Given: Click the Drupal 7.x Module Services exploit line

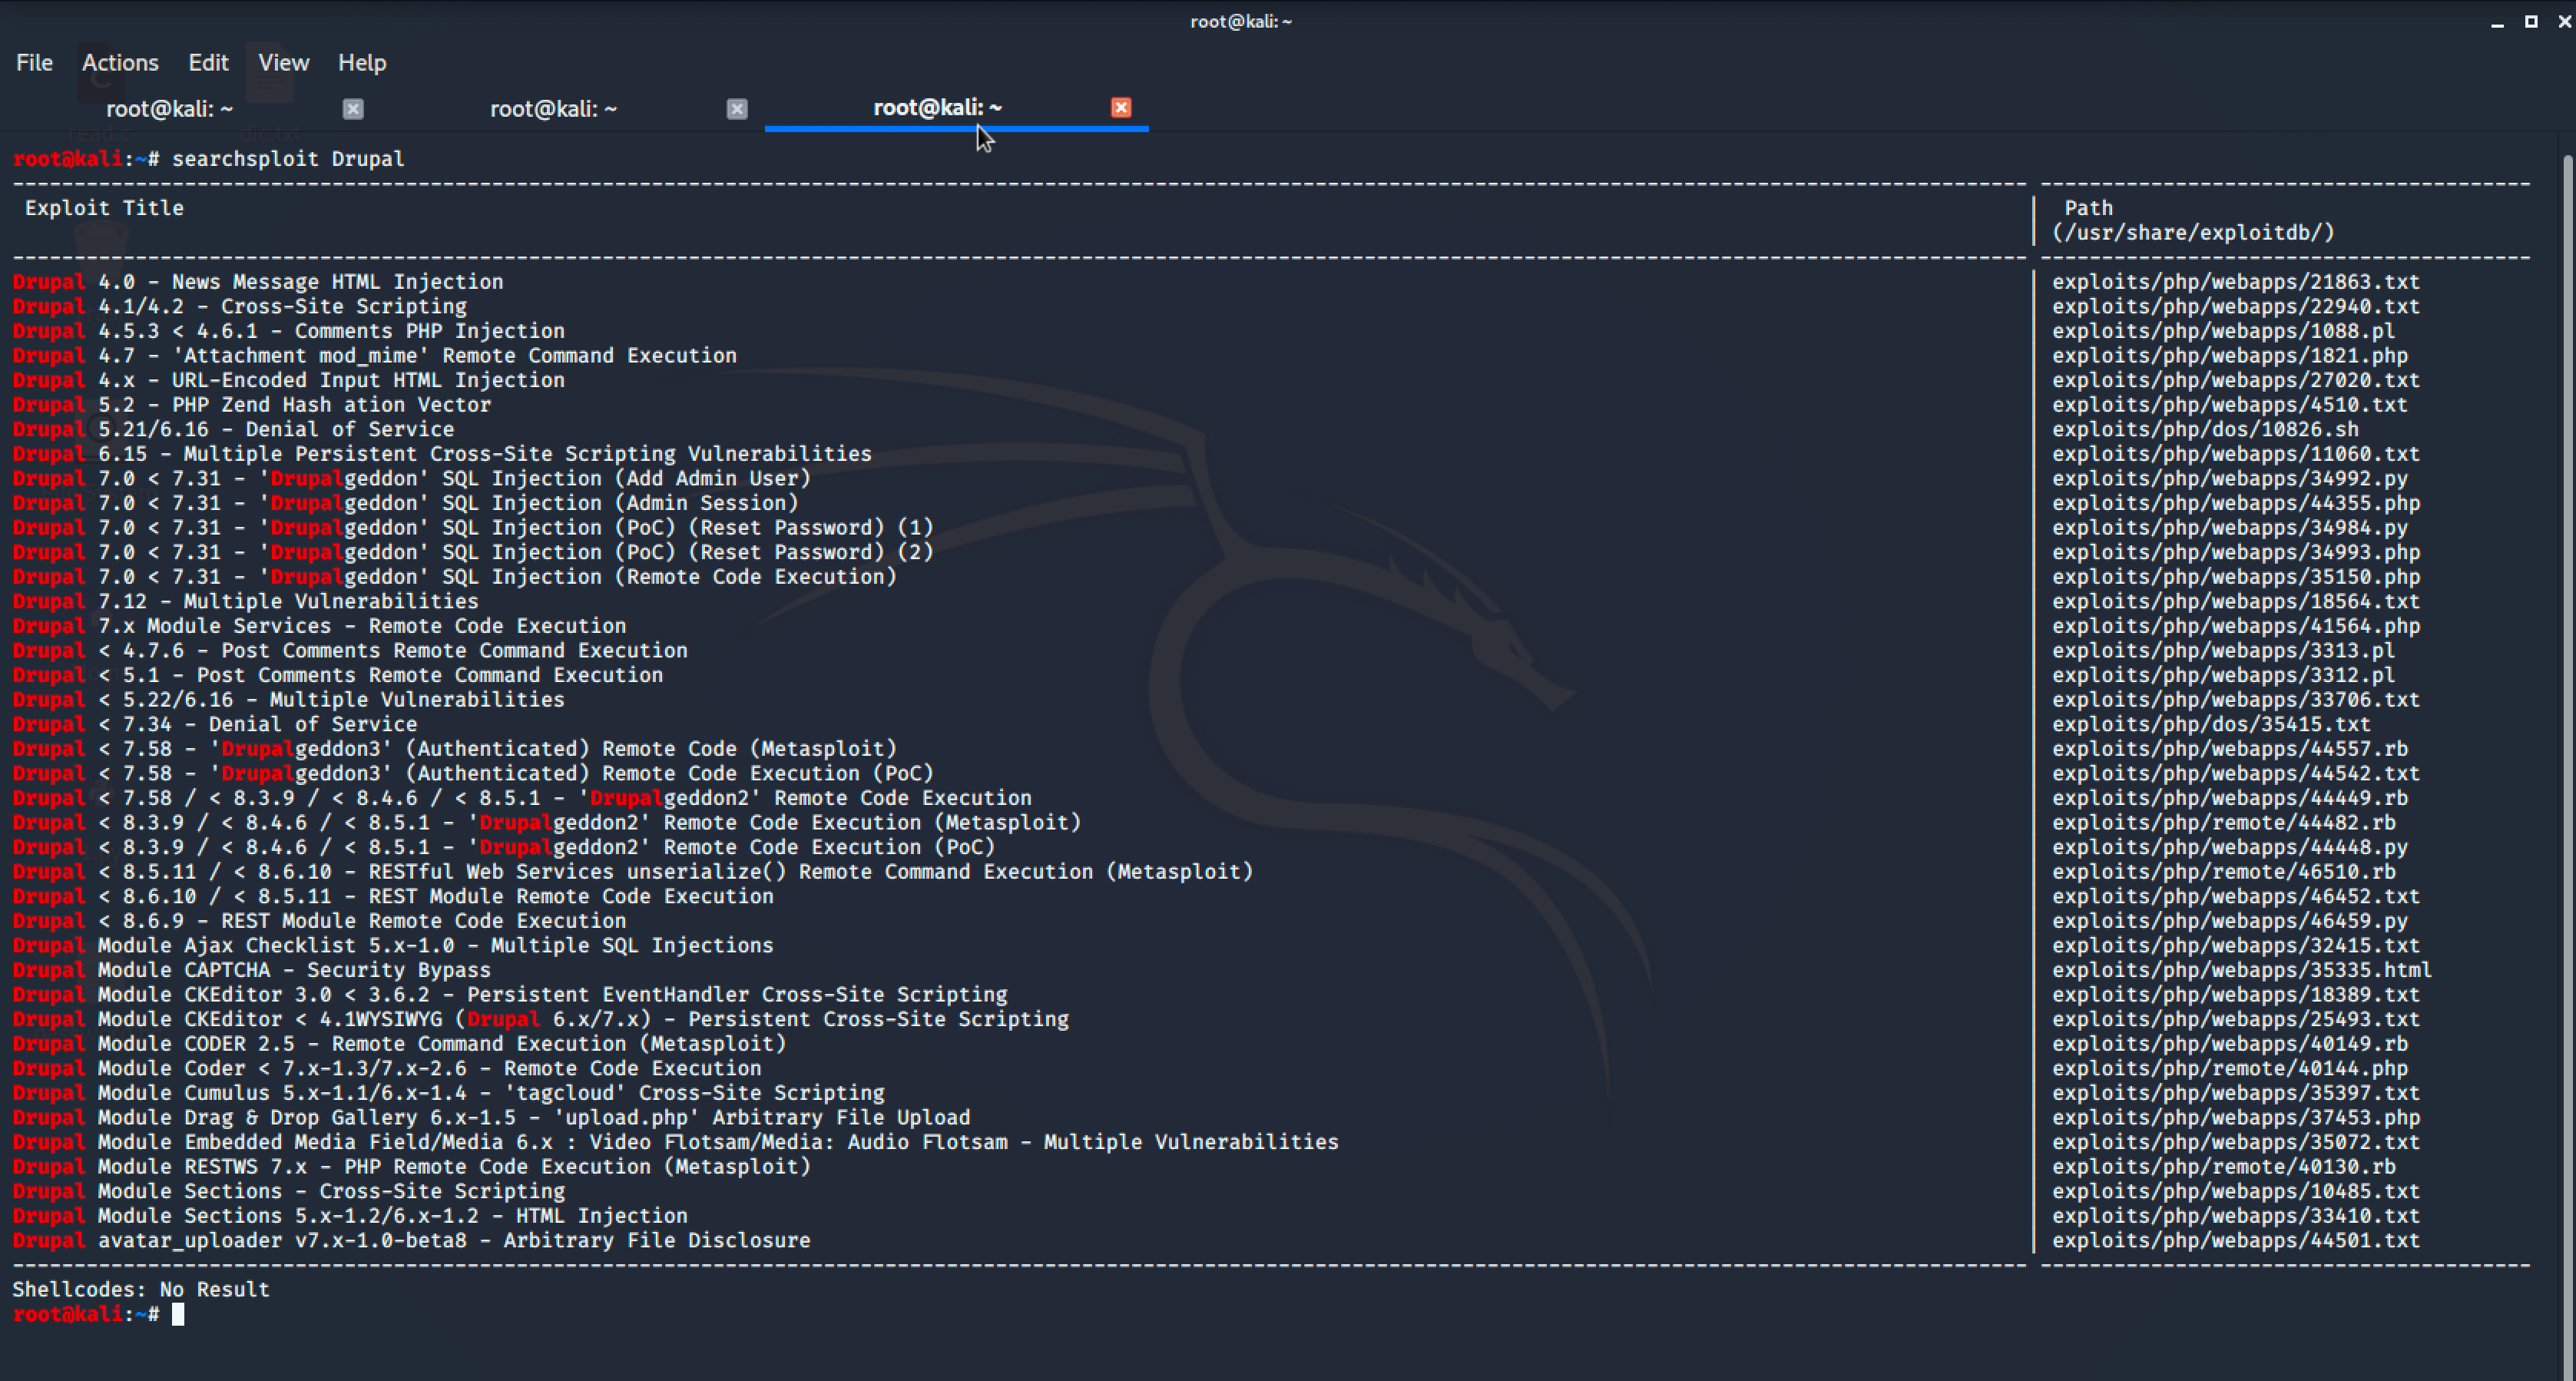Looking at the screenshot, I should click(x=320, y=626).
